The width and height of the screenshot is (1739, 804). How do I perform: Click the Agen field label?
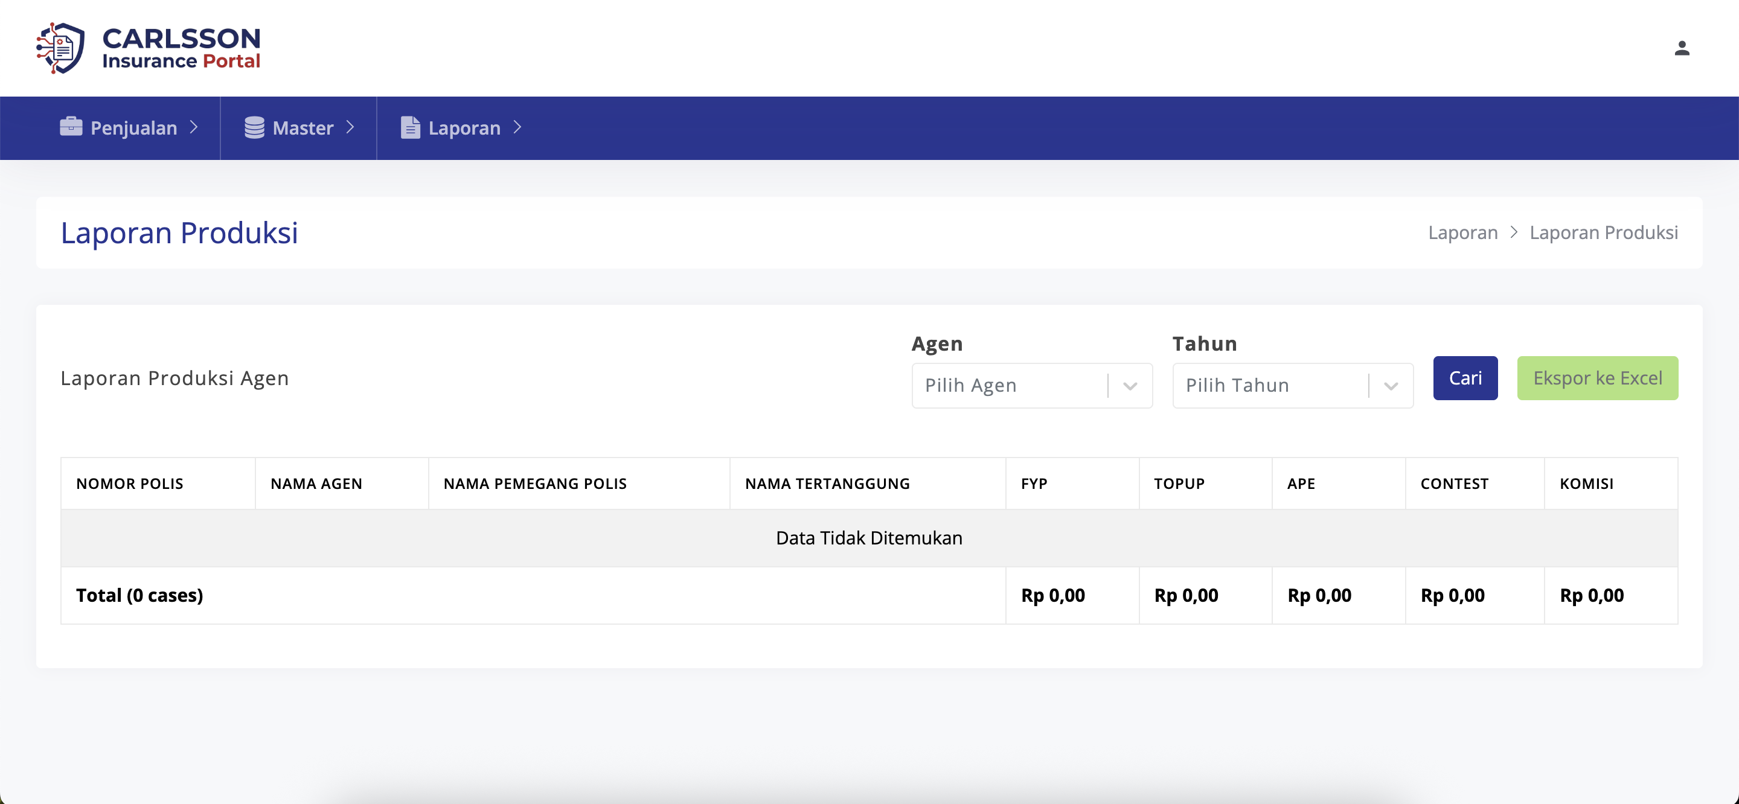tap(937, 343)
